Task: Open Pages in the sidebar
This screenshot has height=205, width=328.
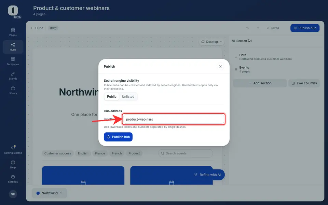Action: (x=13, y=32)
